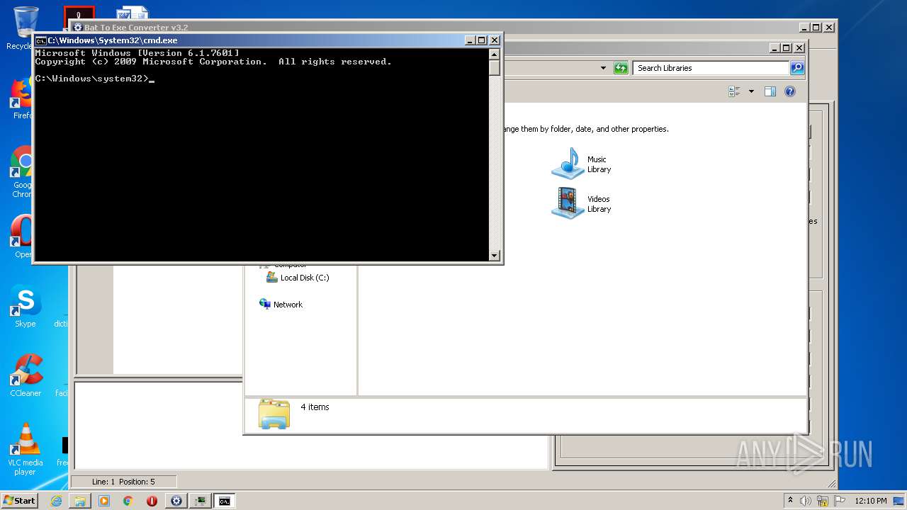Click the cmd.exe title bar icon

pyautogui.click(x=41, y=40)
